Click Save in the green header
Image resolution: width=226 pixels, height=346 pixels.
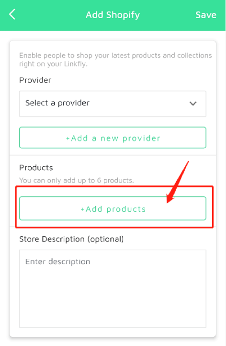(206, 15)
